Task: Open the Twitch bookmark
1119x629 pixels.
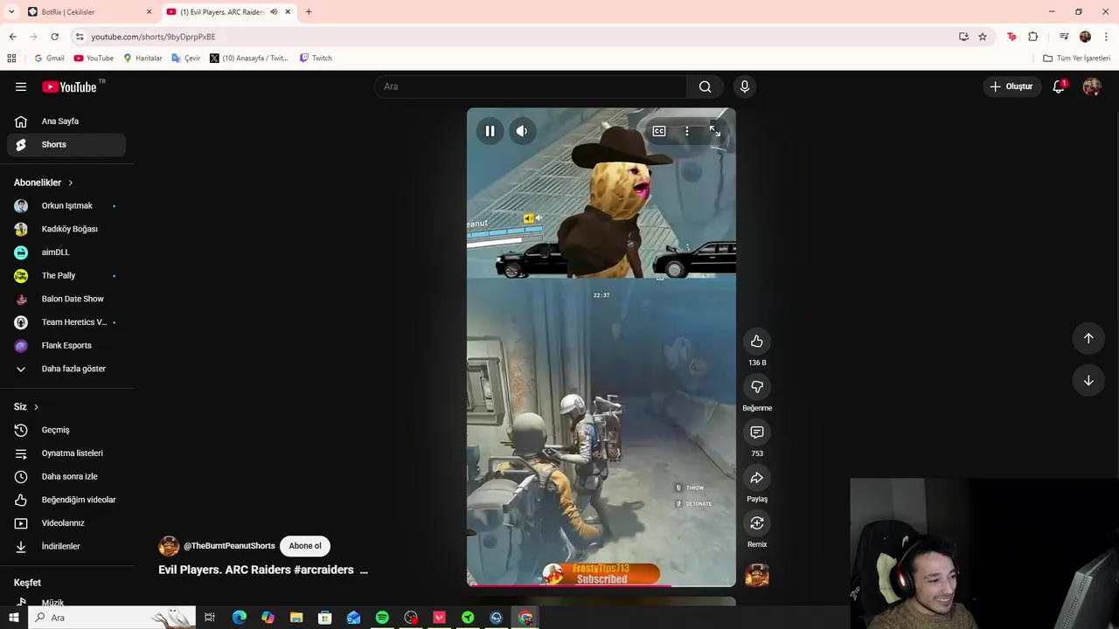Action: pyautogui.click(x=316, y=59)
